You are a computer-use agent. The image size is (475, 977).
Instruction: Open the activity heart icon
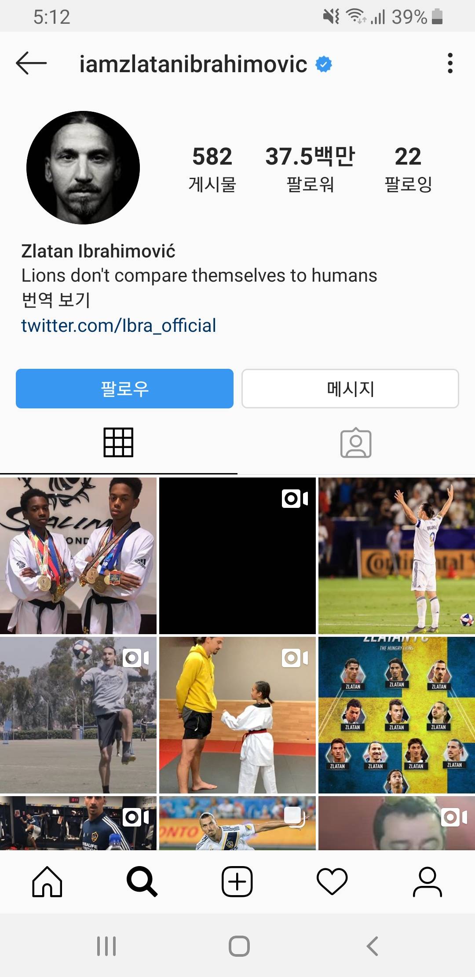click(x=332, y=882)
